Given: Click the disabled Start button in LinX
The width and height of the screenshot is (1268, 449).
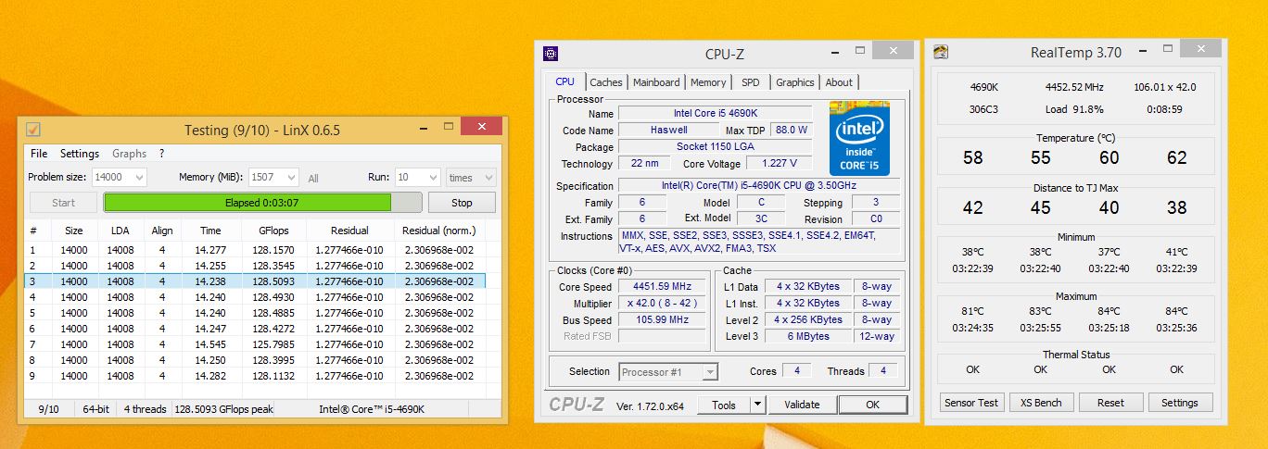Looking at the screenshot, I should coord(63,203).
